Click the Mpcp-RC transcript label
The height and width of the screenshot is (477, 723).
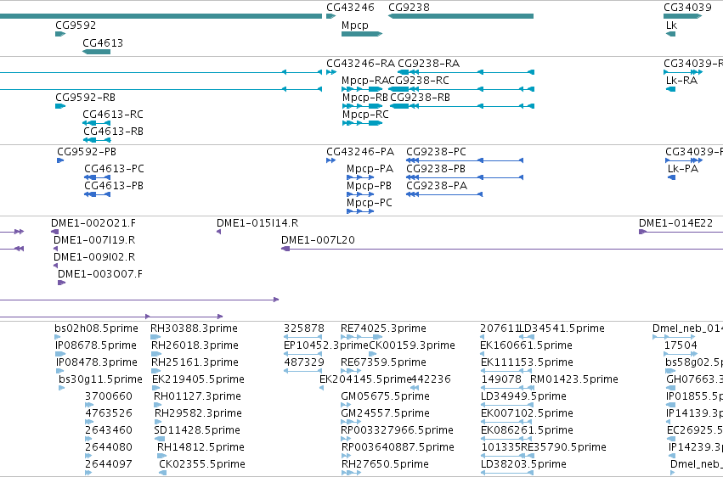click(365, 115)
